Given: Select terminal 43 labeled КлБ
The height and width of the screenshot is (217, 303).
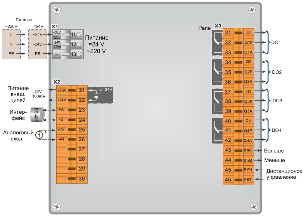Looking at the screenshot, I should (x=239, y=150).
